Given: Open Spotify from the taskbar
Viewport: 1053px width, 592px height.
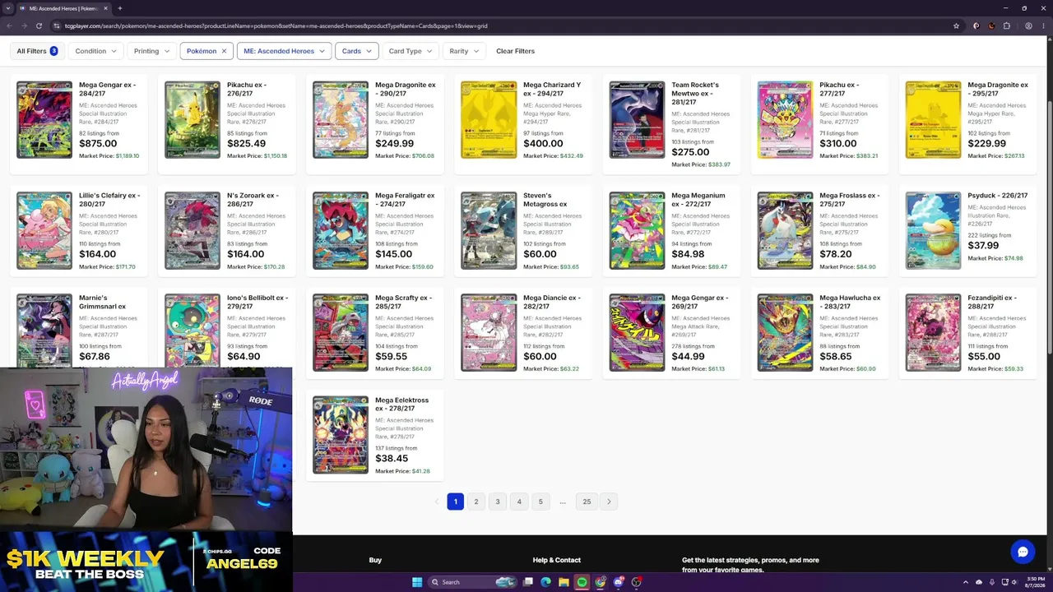Looking at the screenshot, I should (x=582, y=582).
